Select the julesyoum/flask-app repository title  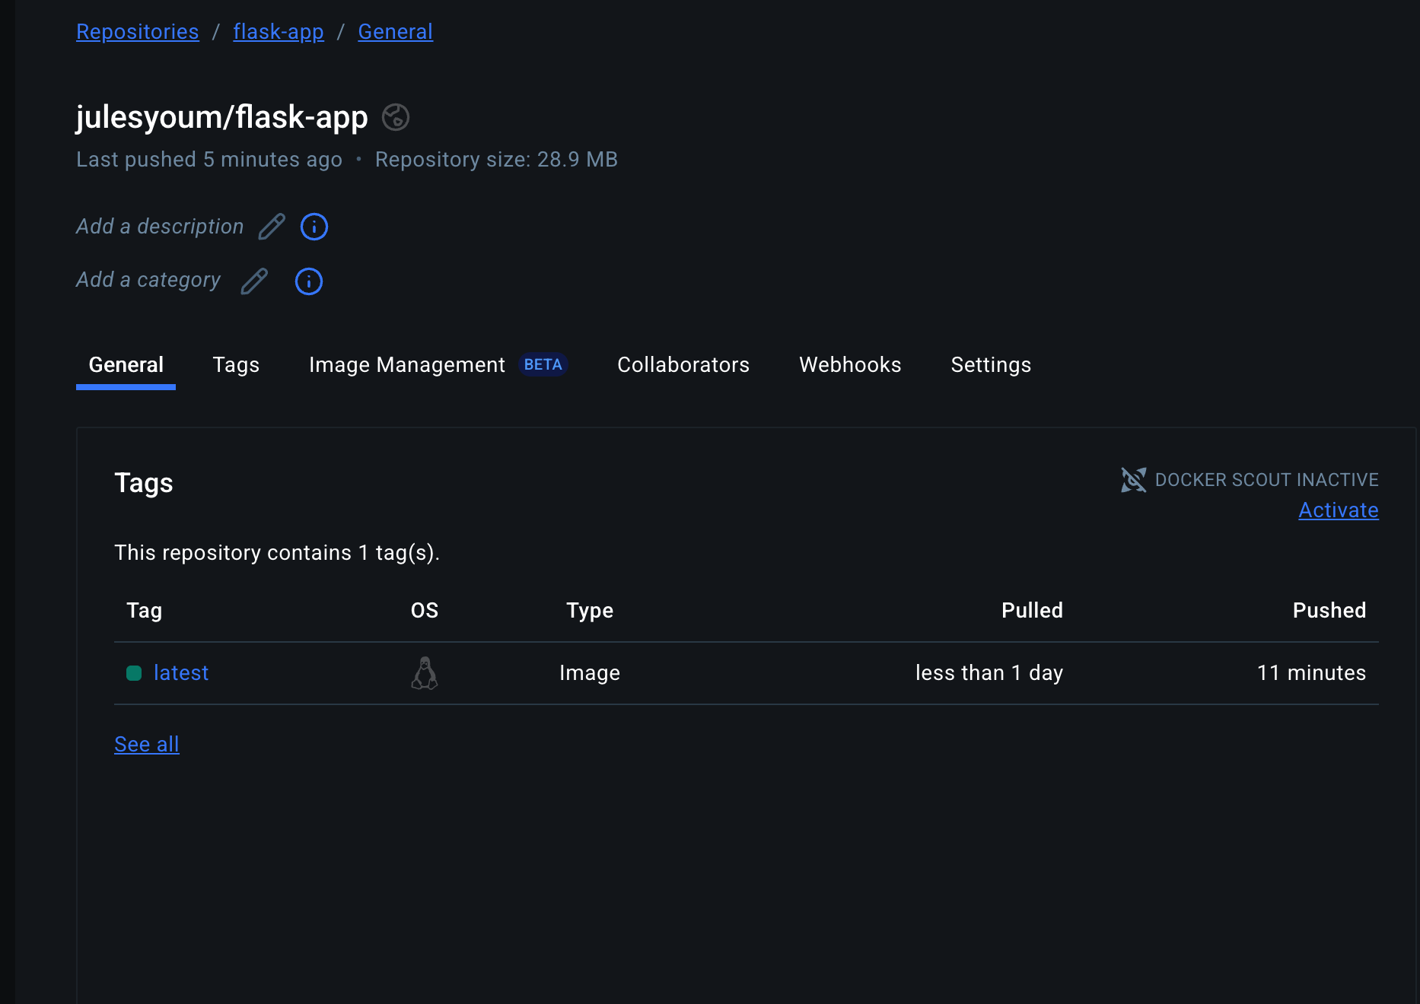[221, 117]
